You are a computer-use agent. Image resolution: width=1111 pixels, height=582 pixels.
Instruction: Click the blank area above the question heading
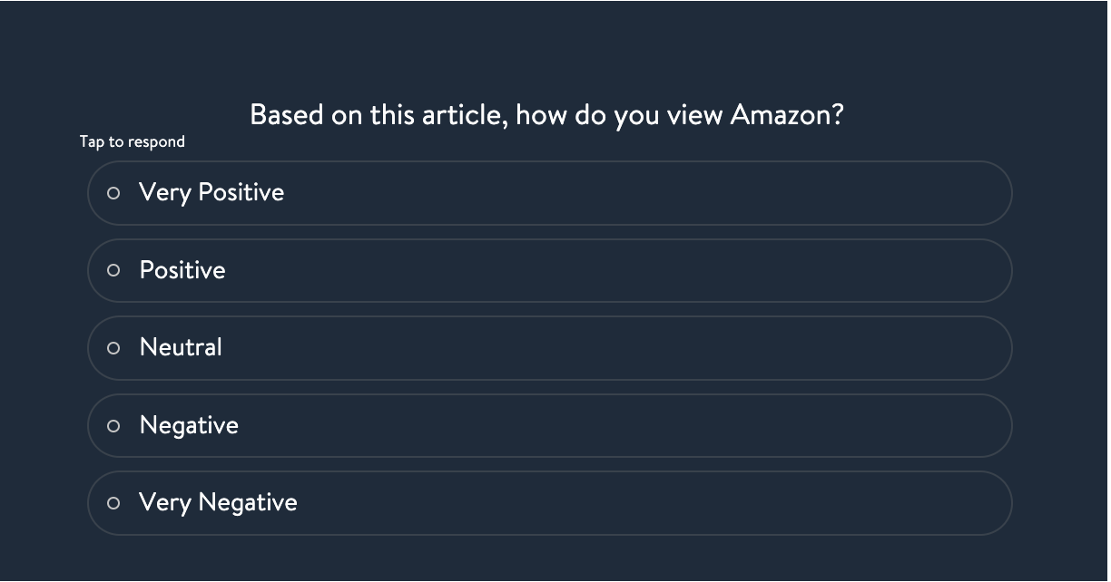554,45
